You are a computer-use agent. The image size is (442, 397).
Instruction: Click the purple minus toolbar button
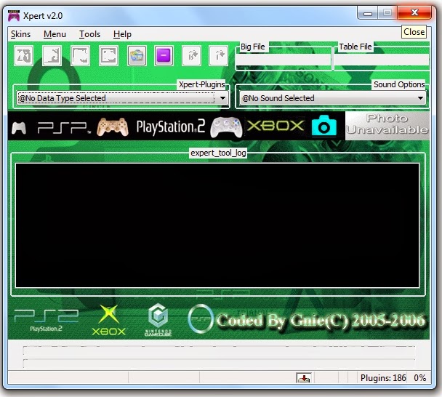[x=164, y=55]
